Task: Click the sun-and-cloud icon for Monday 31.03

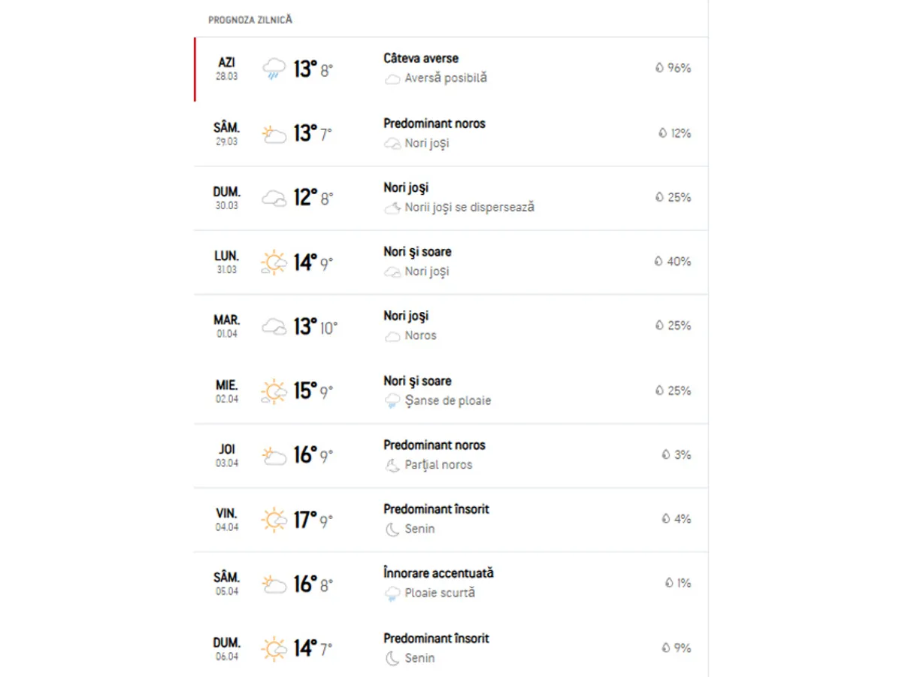Action: pyautogui.click(x=274, y=263)
